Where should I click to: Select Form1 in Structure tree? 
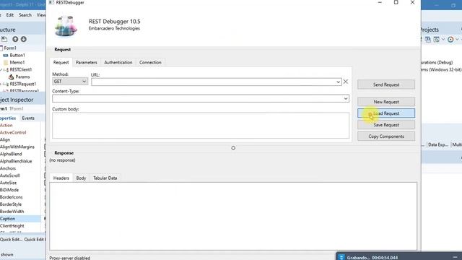pos(10,48)
